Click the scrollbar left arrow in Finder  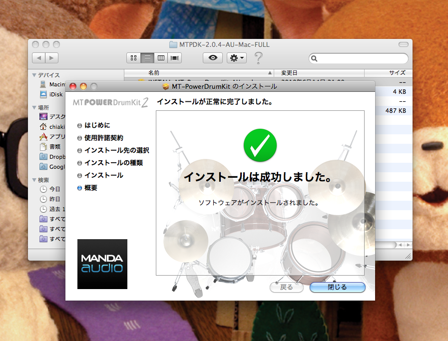[401, 245]
